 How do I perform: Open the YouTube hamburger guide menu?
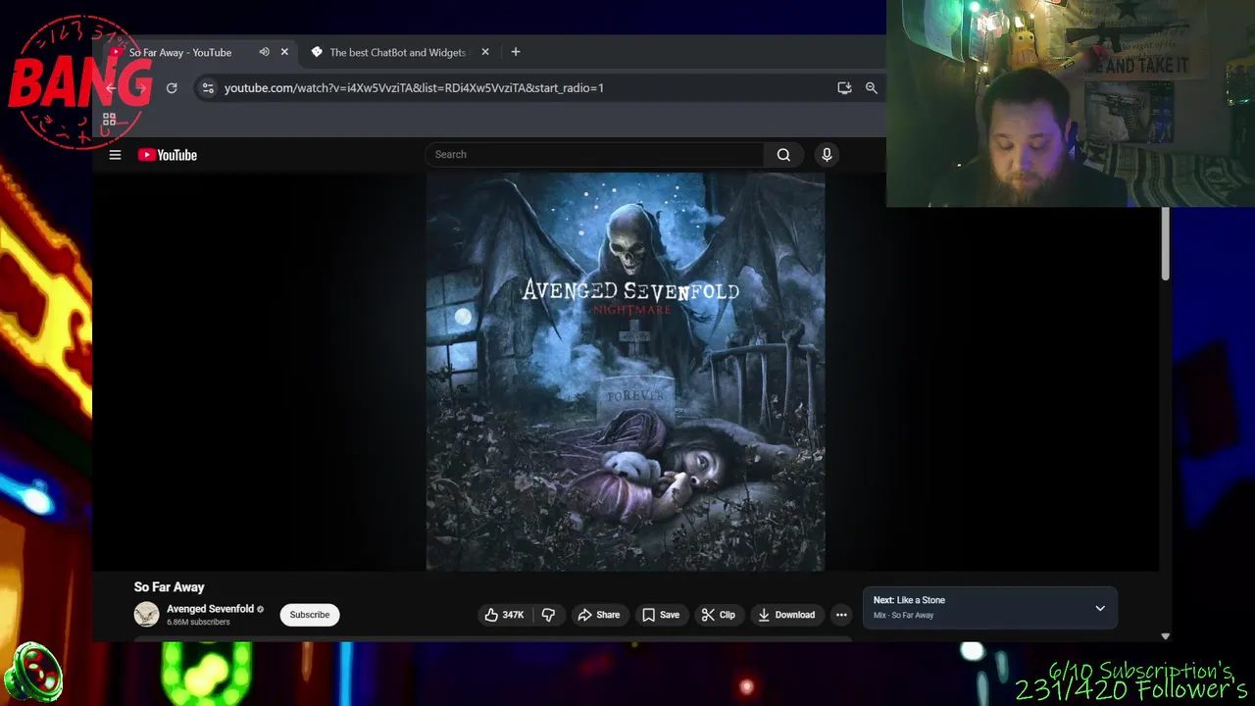[115, 155]
